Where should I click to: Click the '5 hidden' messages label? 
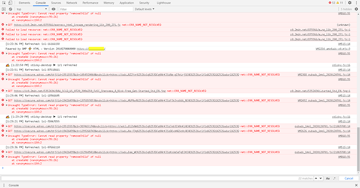coord(346,9)
